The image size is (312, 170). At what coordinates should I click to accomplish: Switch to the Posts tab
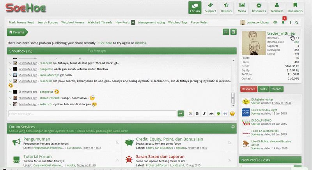263,89
